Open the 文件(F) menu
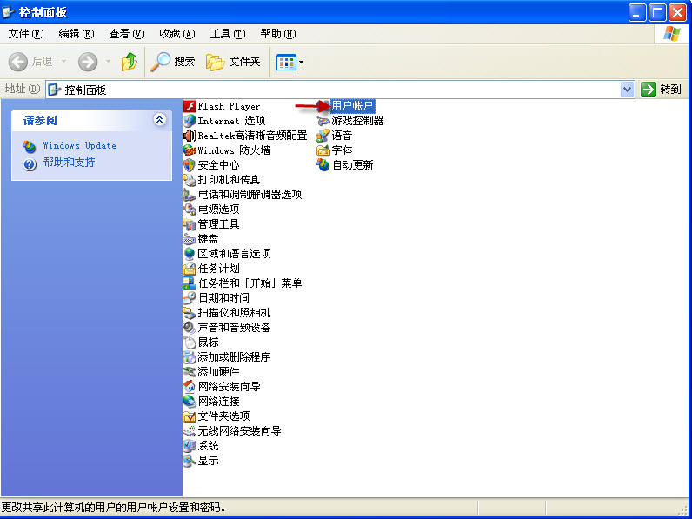 click(26, 34)
